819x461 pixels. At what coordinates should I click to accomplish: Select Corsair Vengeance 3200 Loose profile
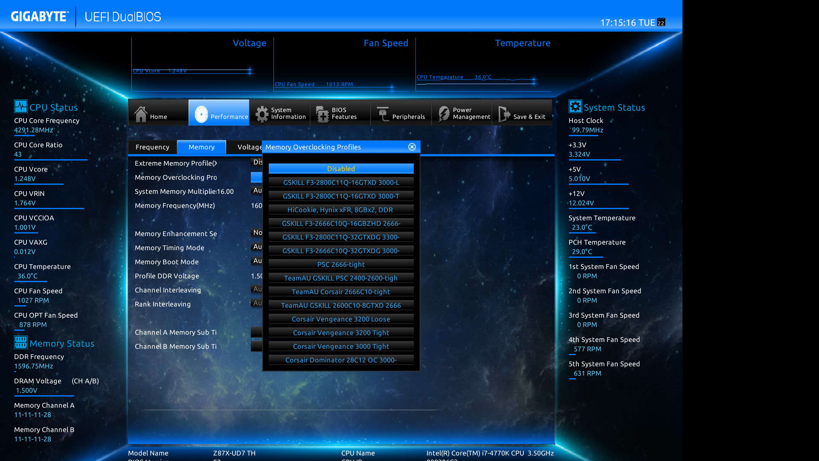(x=341, y=319)
